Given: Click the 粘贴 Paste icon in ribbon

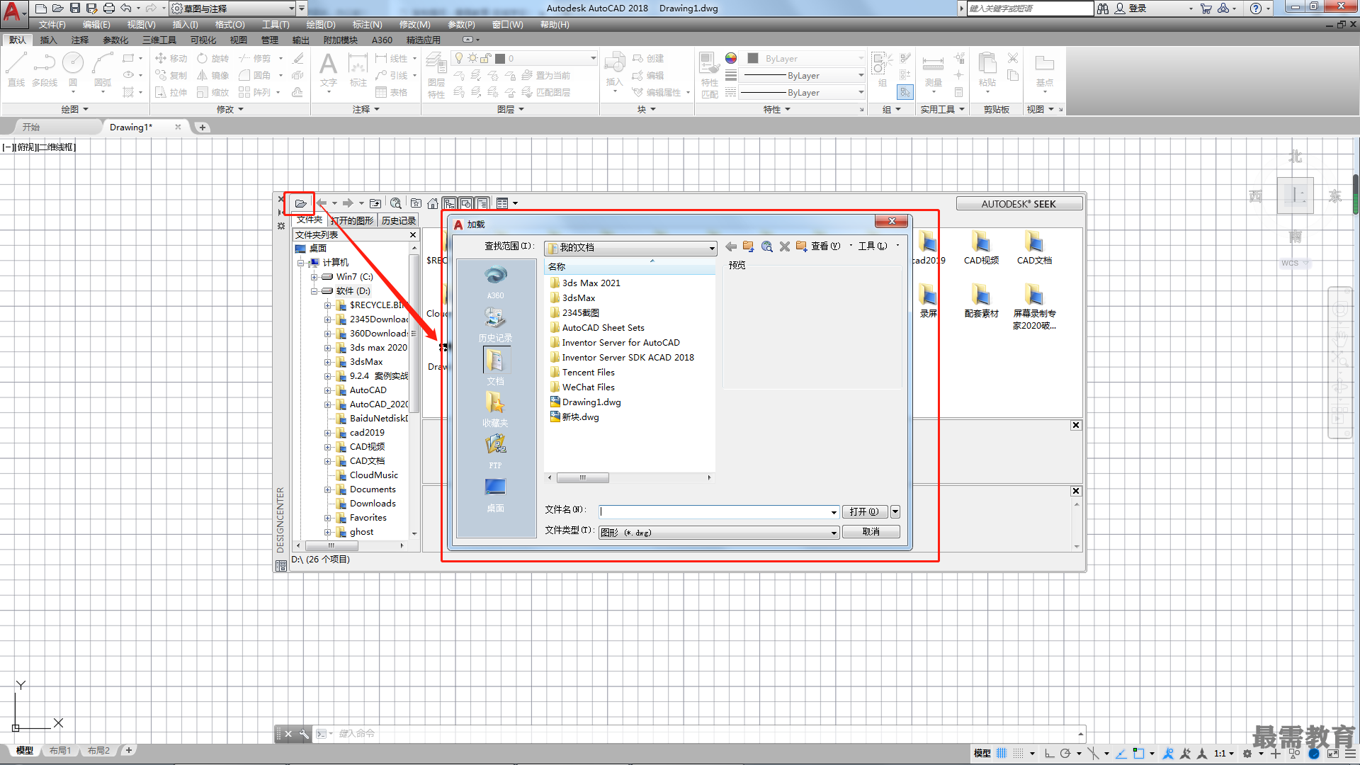Looking at the screenshot, I should (987, 69).
